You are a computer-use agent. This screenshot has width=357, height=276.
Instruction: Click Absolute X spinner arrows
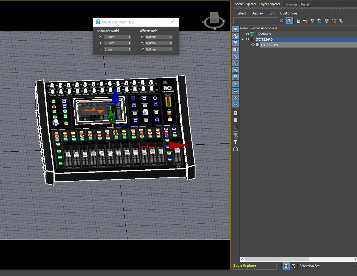[x=129, y=37]
